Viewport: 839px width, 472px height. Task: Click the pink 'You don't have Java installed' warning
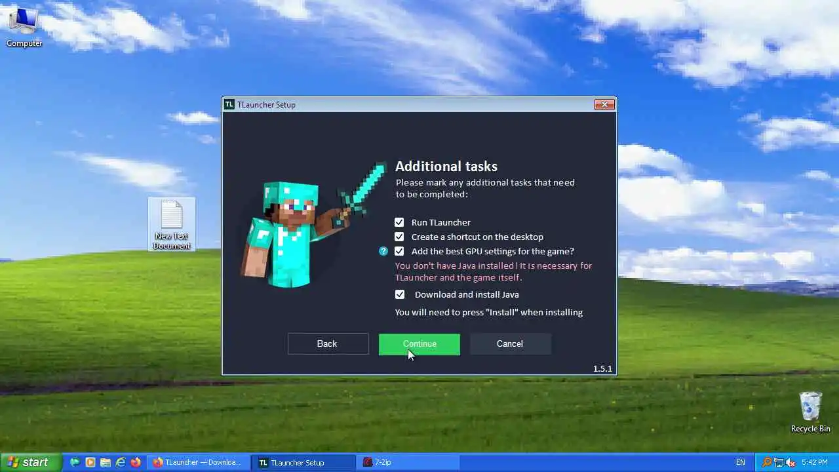click(x=494, y=271)
